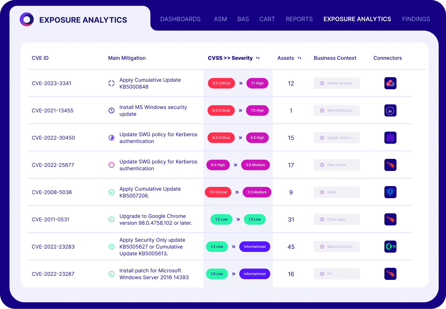Screen dimensions: 446x309
Task: Sort the Assets column
Action: 299,58
